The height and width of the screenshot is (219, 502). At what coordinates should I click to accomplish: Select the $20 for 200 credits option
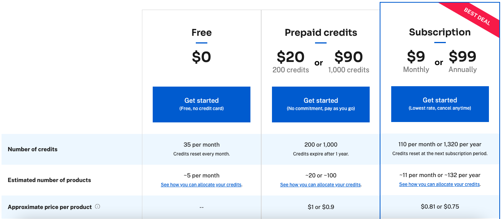point(291,62)
